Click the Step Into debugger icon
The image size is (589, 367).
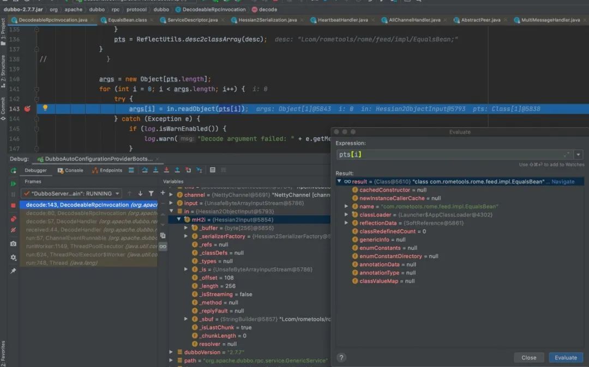156,170
